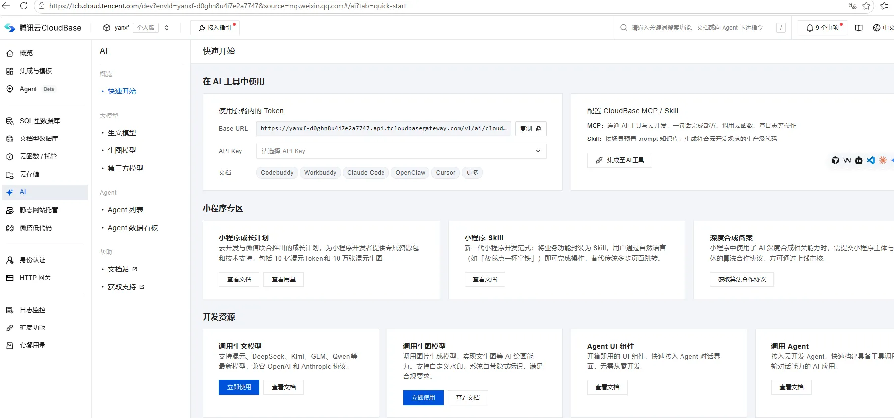This screenshot has height=418, width=894.
Task: Bookmark this page with the star icon
Action: pos(866,6)
